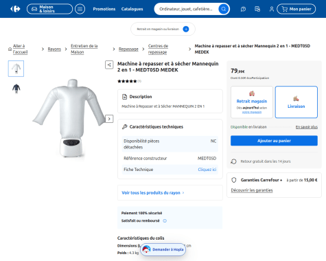This screenshot has width=326, height=261.
Task: Go to Aller à l'accueil breadcrumb
Action: pos(20,49)
